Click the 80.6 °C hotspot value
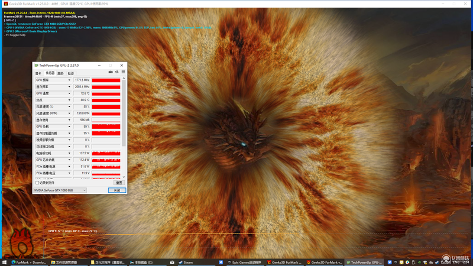Viewport: 473px width, 266px height. click(82, 100)
